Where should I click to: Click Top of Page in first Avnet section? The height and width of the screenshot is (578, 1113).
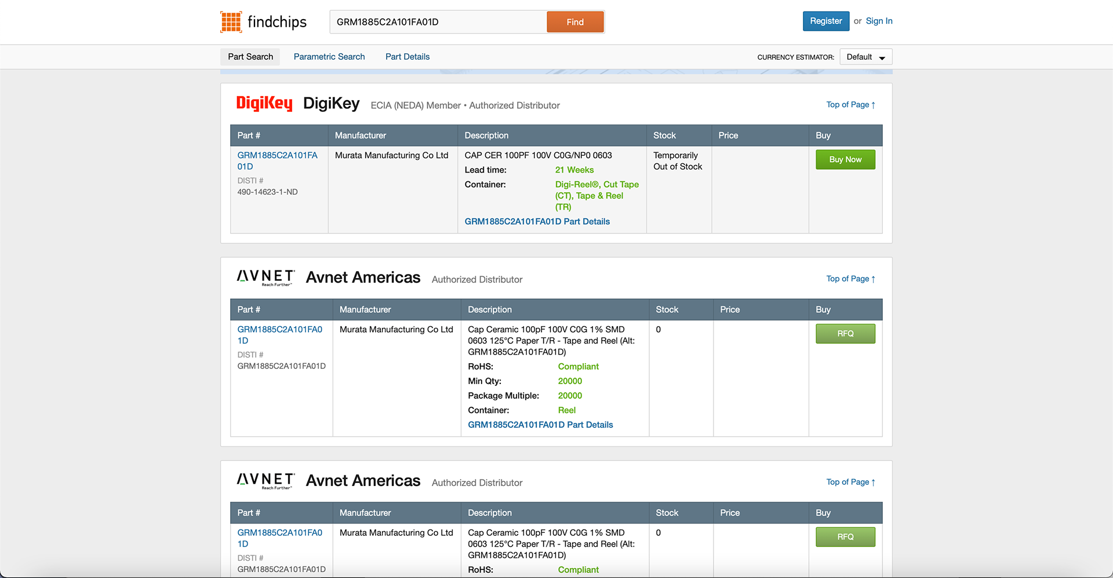851,279
